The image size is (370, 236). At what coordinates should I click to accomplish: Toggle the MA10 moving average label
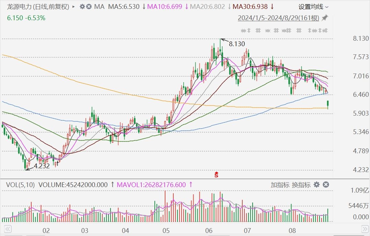(166, 6)
